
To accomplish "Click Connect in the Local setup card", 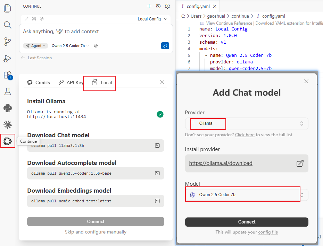I will tap(96, 221).
